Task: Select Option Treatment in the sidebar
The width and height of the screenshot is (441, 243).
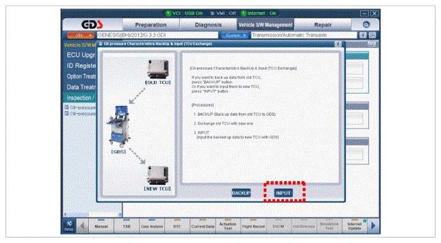Action: (81, 77)
